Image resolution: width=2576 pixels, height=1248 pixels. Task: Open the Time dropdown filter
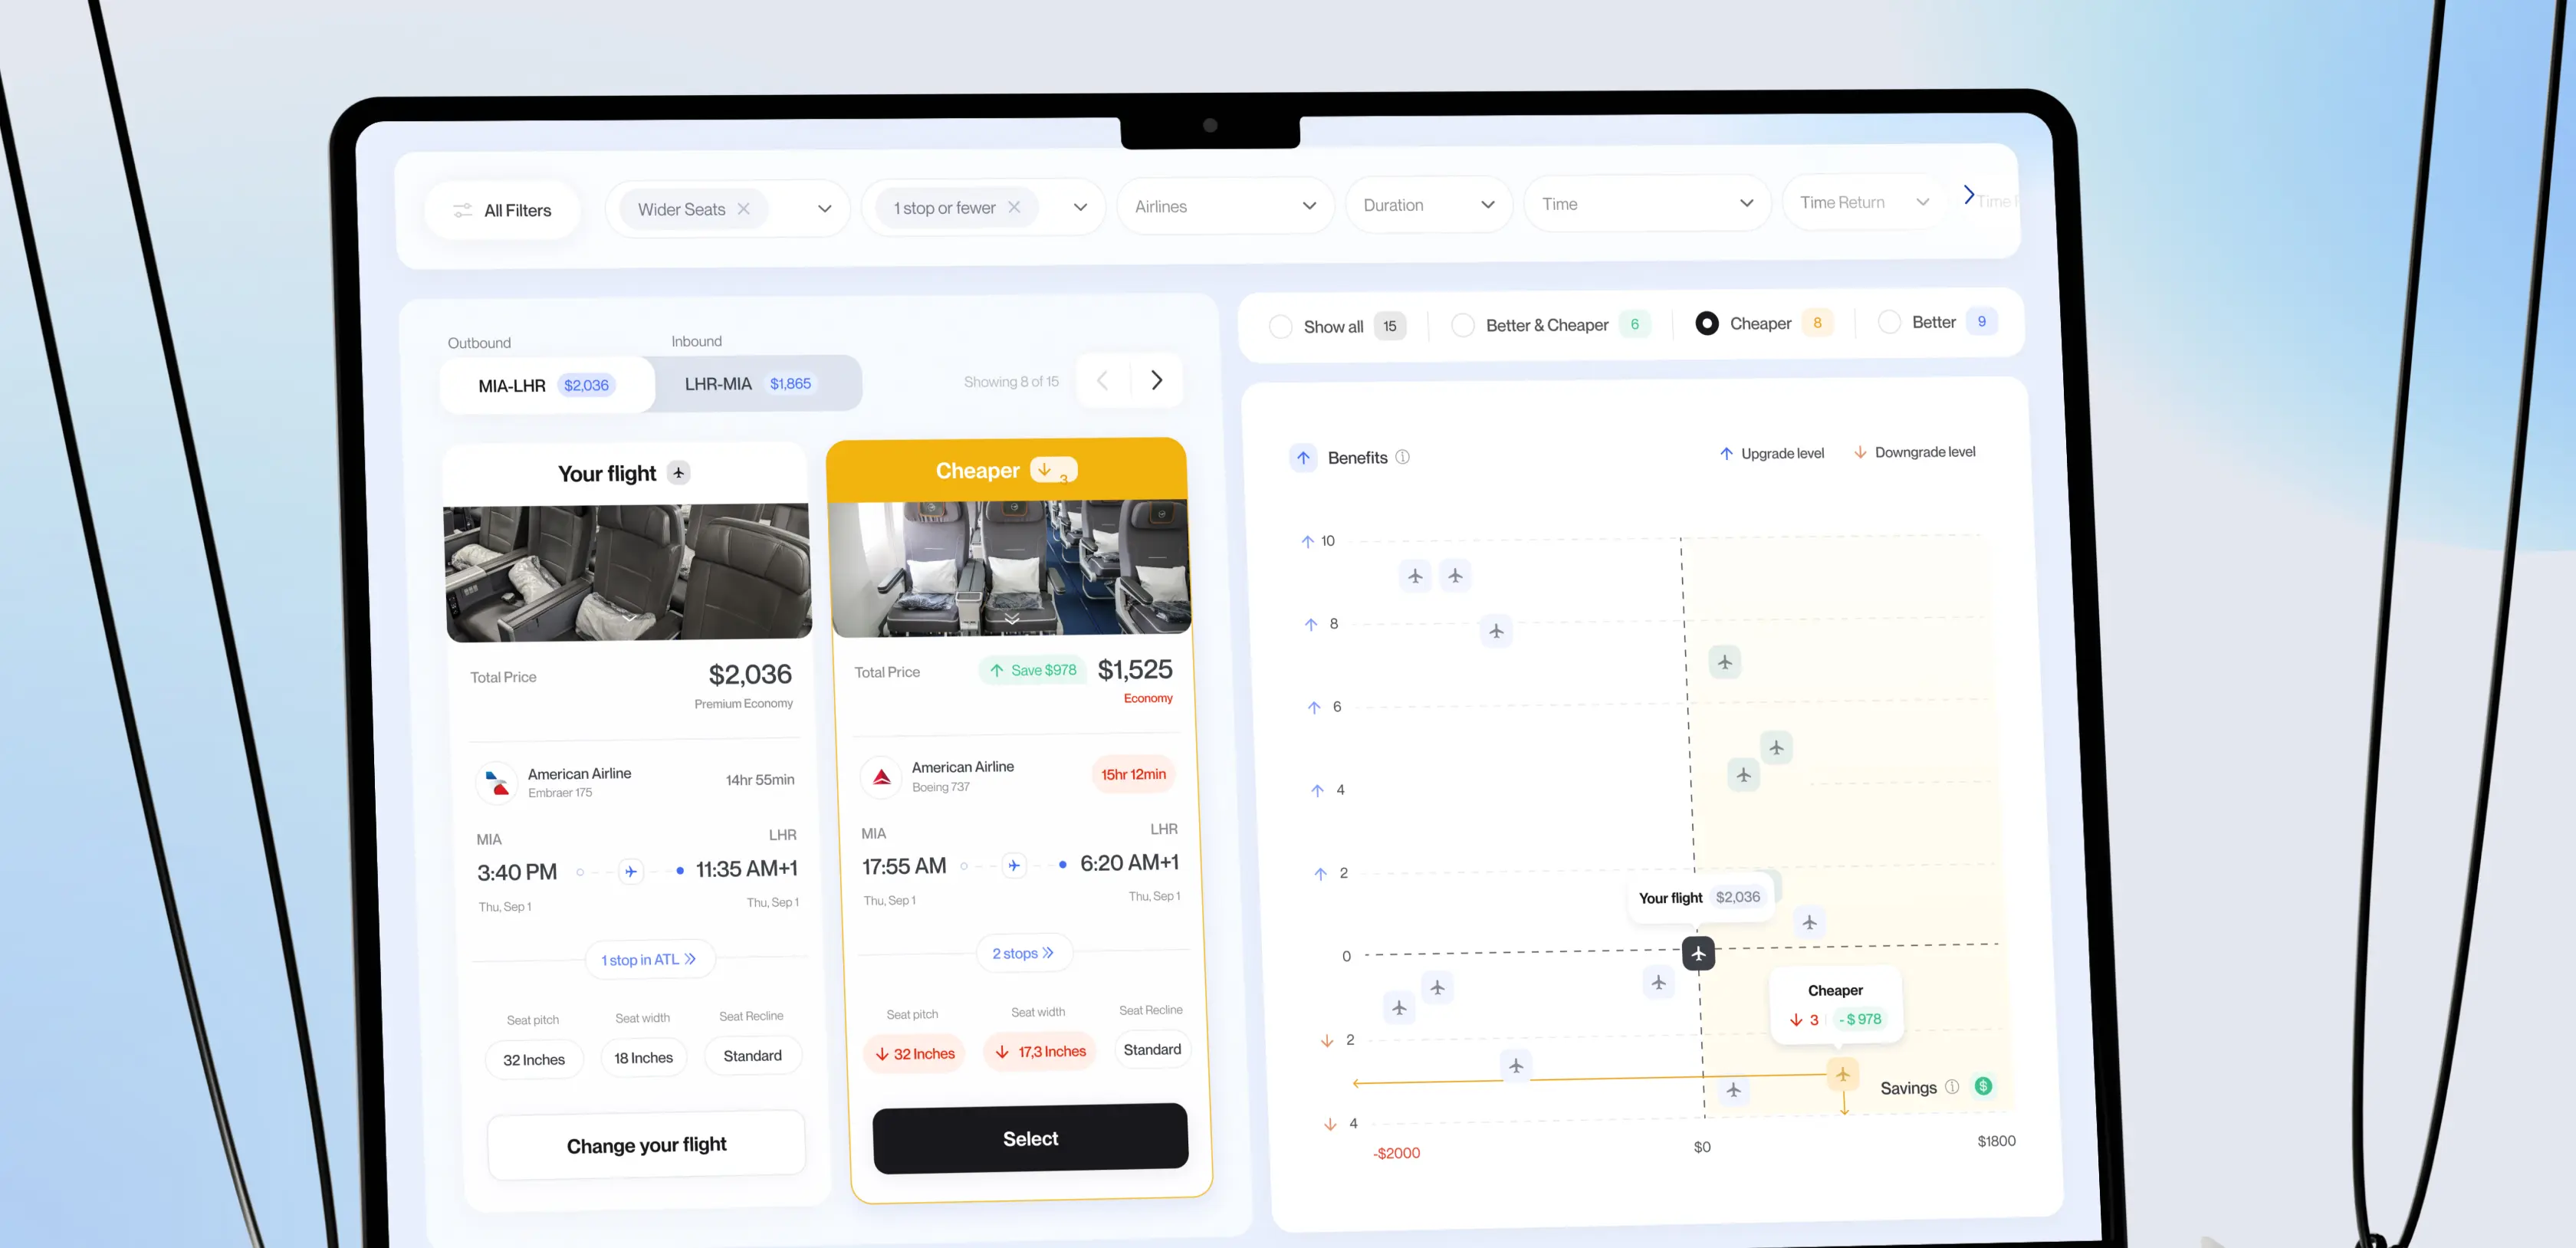pos(1646,204)
